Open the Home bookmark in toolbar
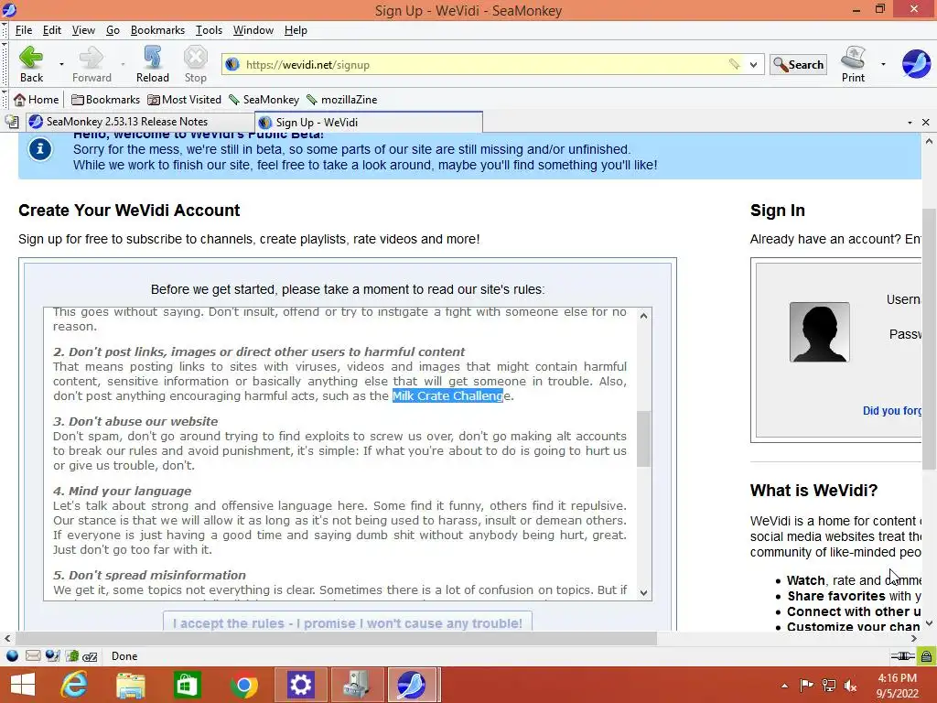 (x=37, y=100)
